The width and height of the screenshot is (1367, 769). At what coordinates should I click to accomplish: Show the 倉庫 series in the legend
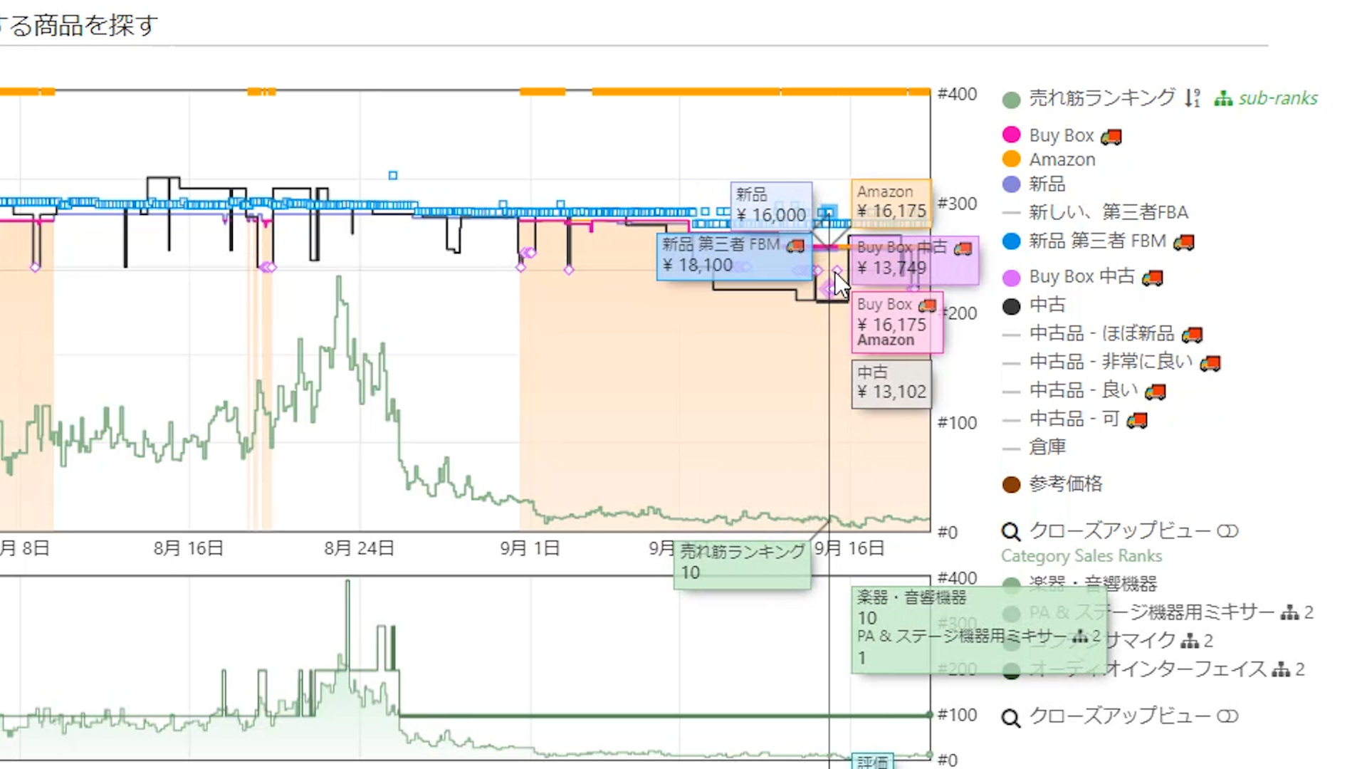tap(1047, 448)
